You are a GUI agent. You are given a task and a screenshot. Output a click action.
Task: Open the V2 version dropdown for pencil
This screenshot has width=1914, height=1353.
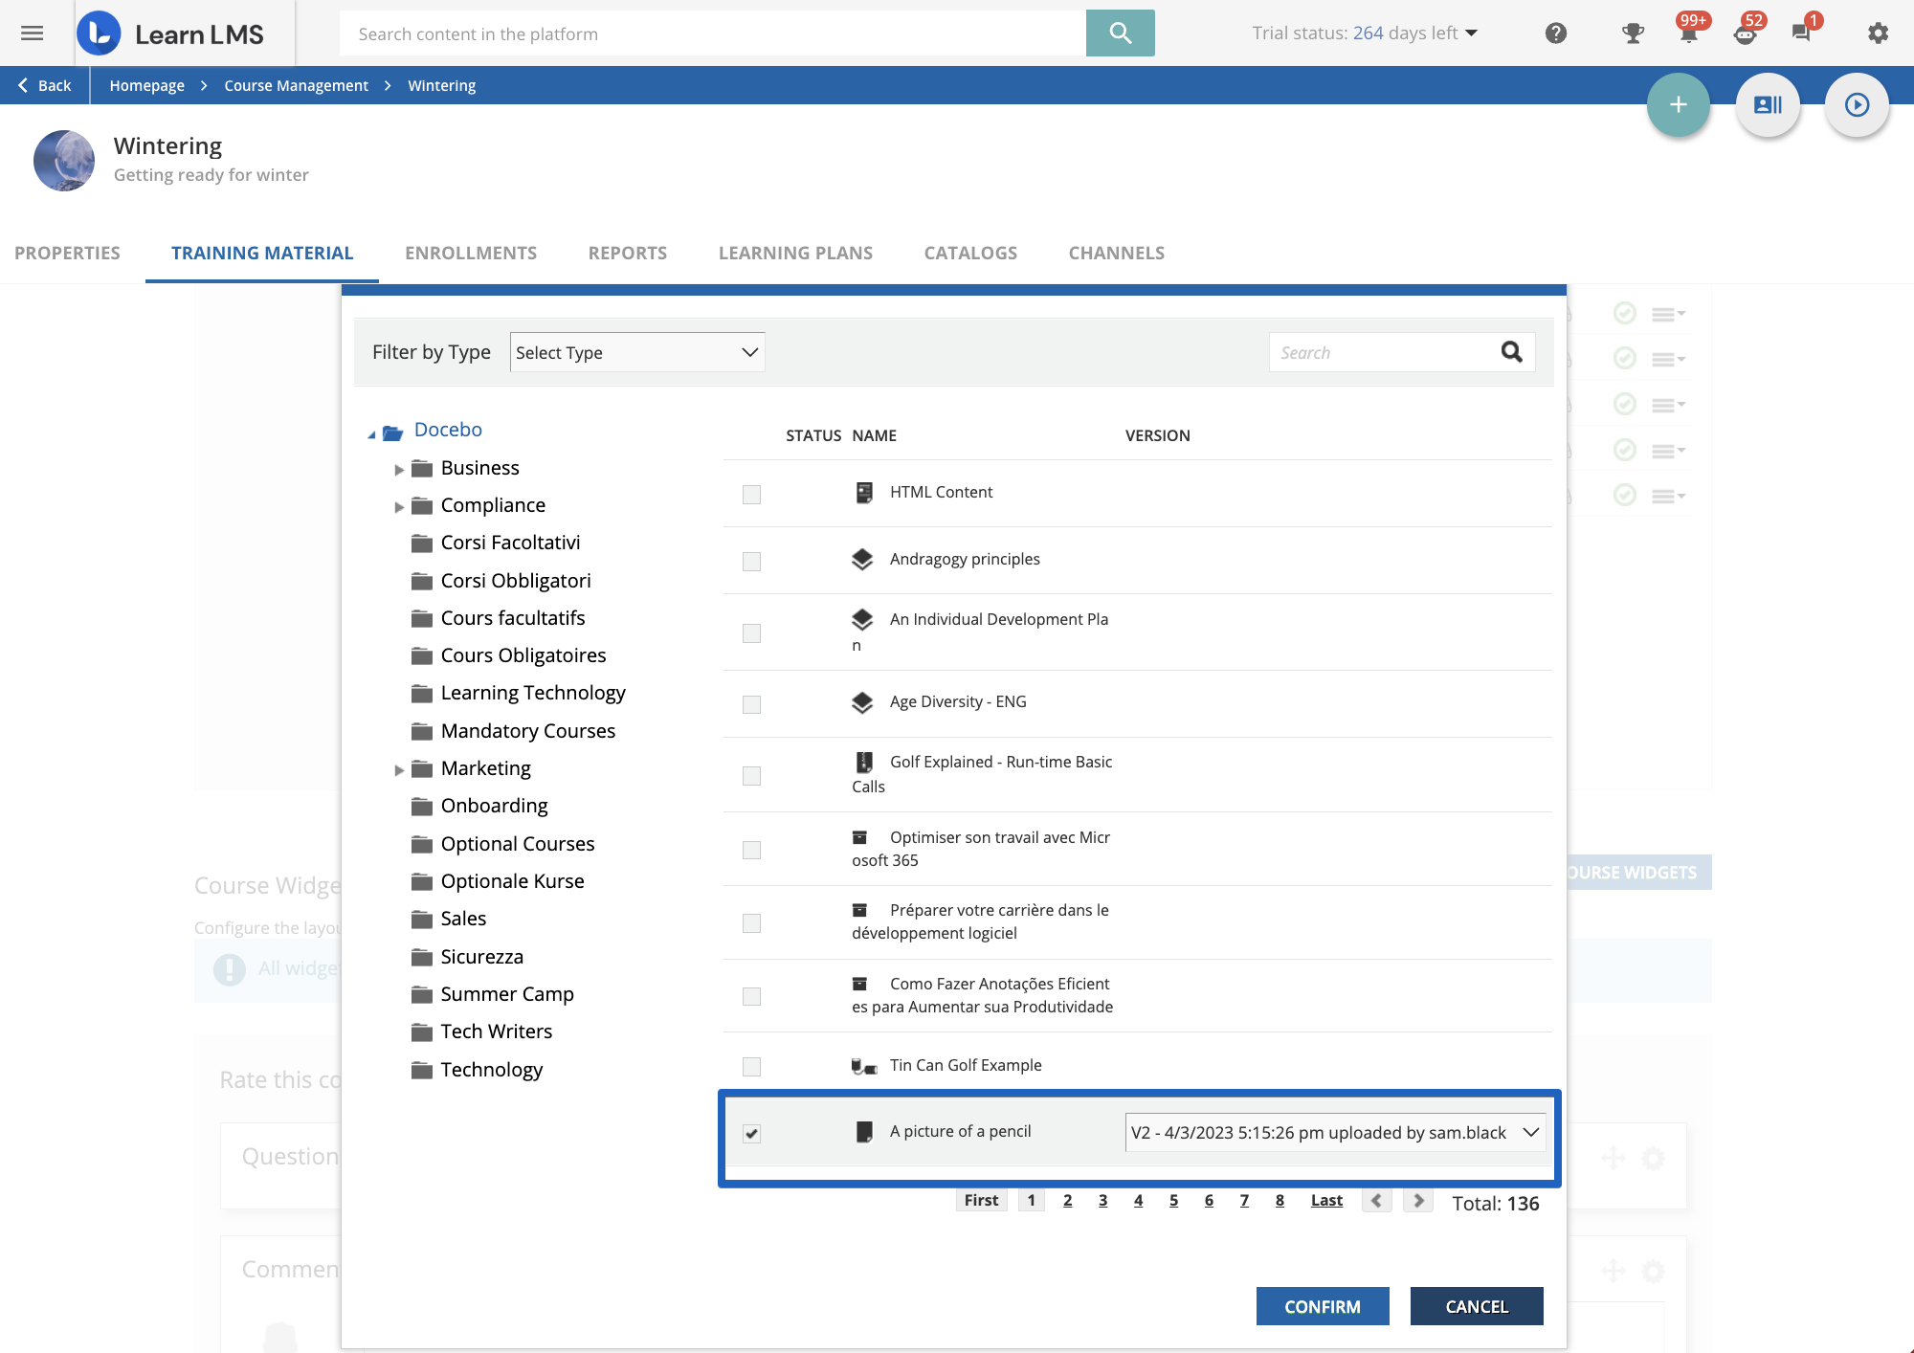point(1335,1133)
